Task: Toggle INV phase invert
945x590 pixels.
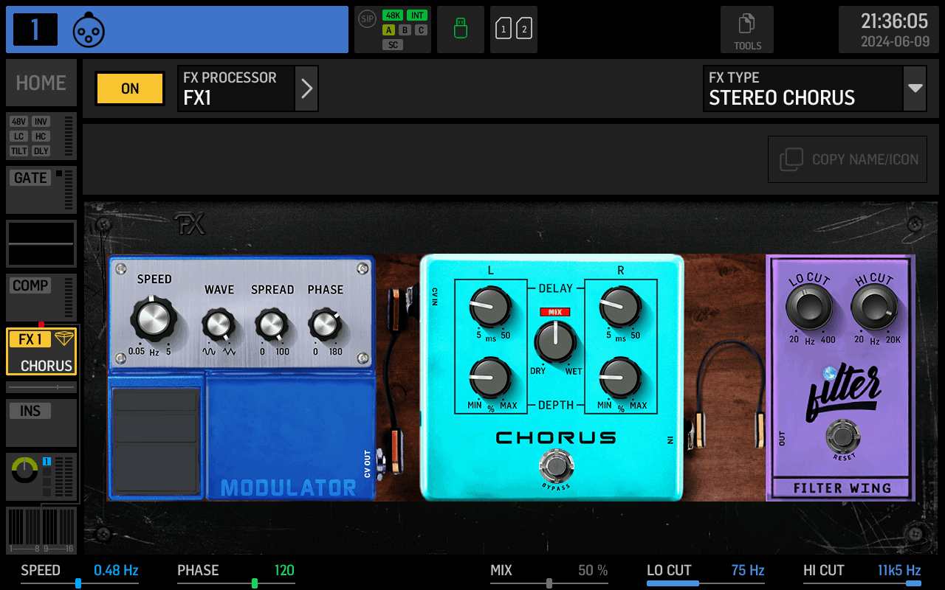Action: pyautogui.click(x=41, y=122)
